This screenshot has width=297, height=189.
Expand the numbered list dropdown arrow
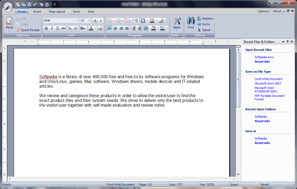pyautogui.click(x=123, y=21)
